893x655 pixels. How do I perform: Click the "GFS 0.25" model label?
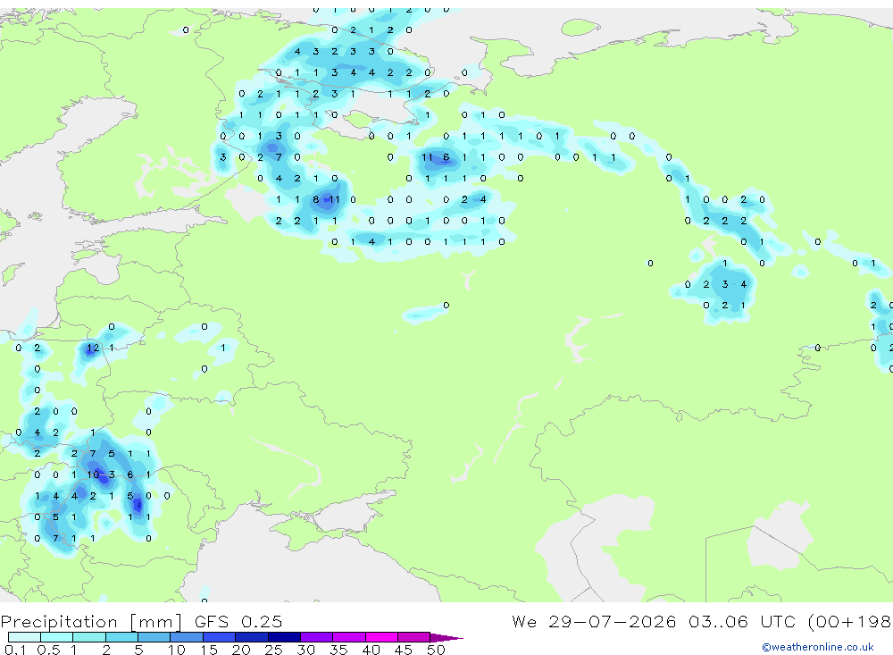point(238,621)
